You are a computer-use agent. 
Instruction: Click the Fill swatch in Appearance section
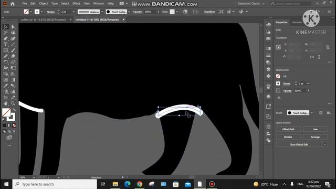278,76
